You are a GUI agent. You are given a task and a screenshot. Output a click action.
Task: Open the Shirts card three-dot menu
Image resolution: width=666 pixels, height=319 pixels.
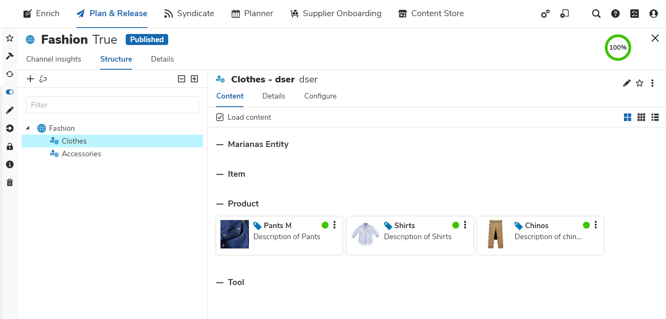click(x=465, y=225)
